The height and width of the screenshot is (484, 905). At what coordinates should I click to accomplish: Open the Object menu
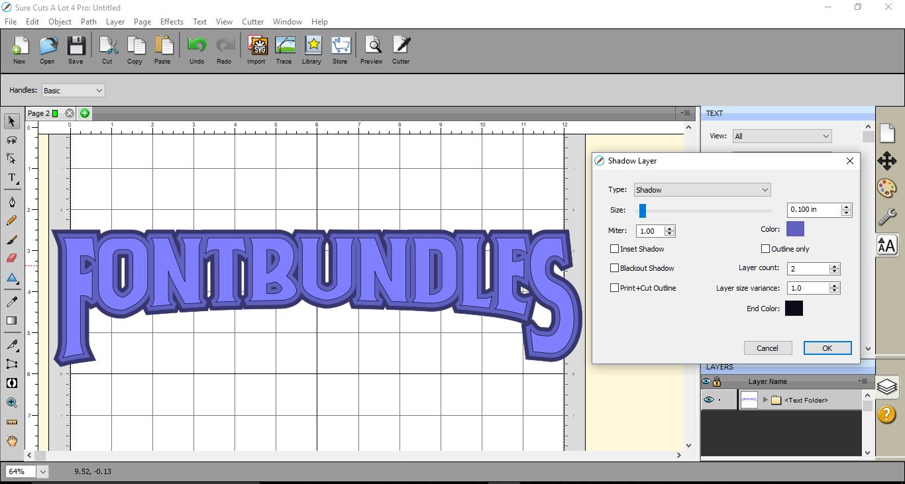pos(60,22)
